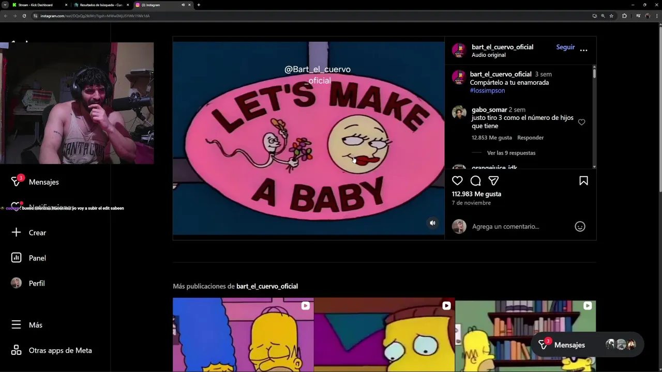This screenshot has width=662, height=372.
Task: Open Panel in the sidebar menu
Action: click(37, 258)
